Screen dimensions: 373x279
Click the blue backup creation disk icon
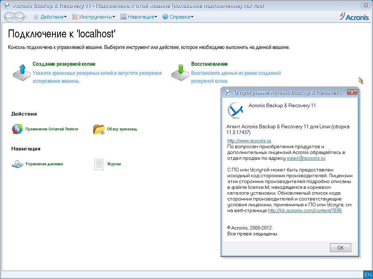[21, 72]
